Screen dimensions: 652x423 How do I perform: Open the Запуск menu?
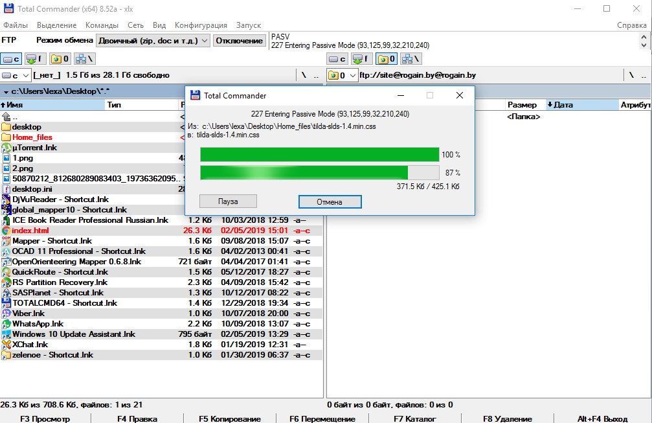[249, 25]
